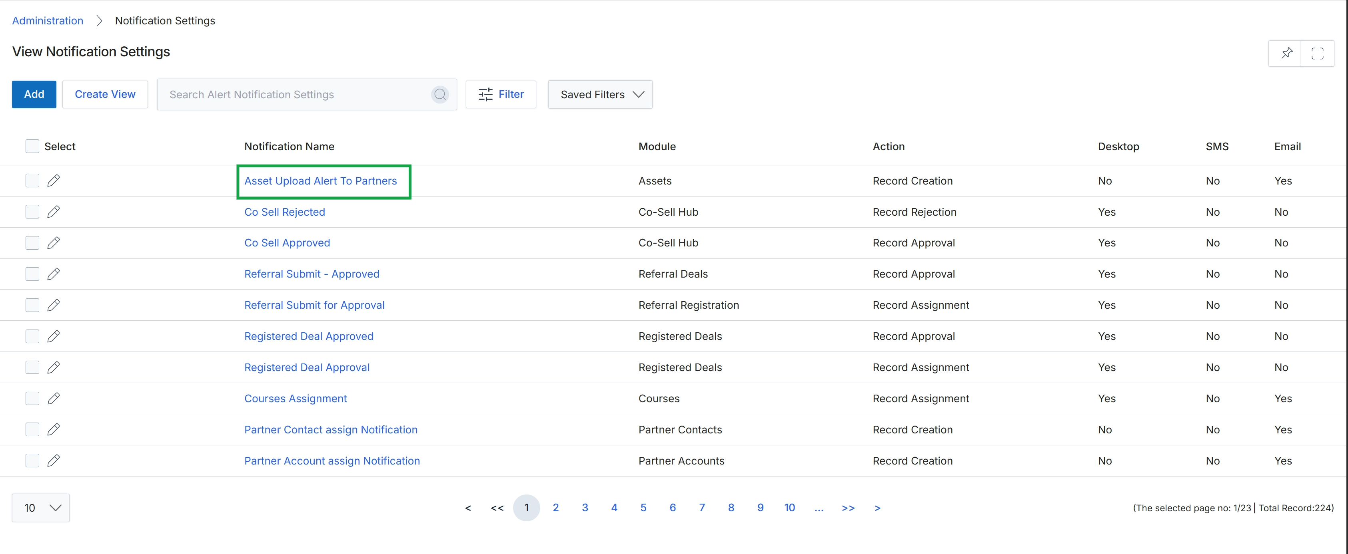Viewport: 1348px width, 554px height.
Task: Open the Filter options
Action: point(501,95)
